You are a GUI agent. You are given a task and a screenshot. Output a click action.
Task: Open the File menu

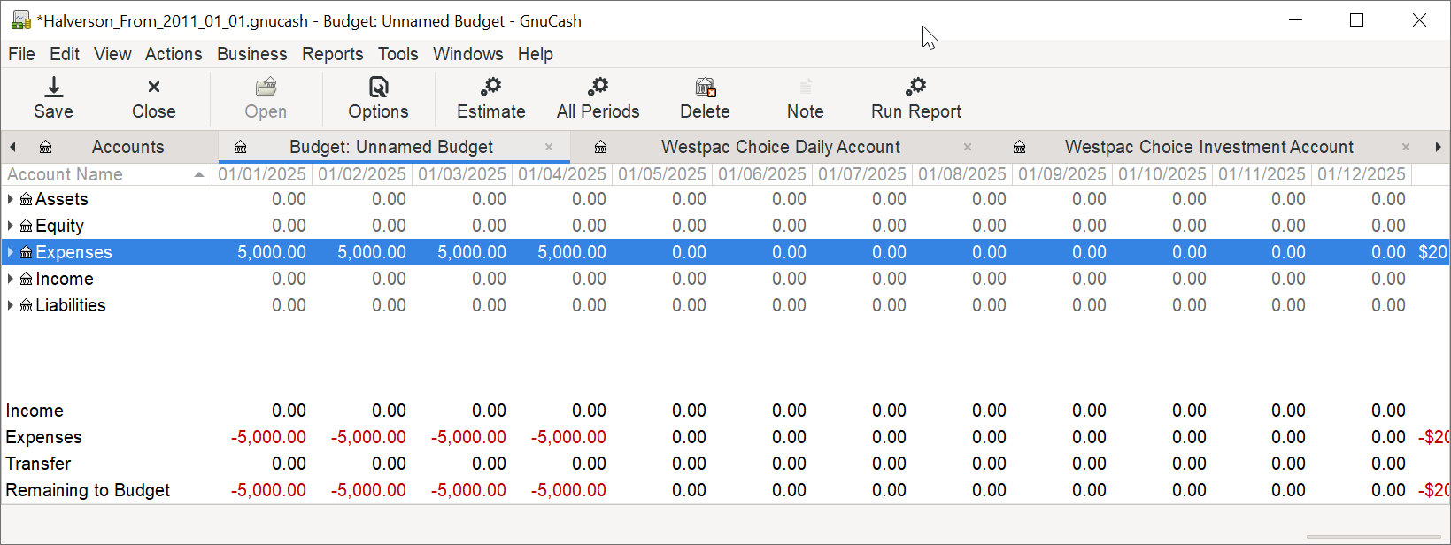(21, 54)
